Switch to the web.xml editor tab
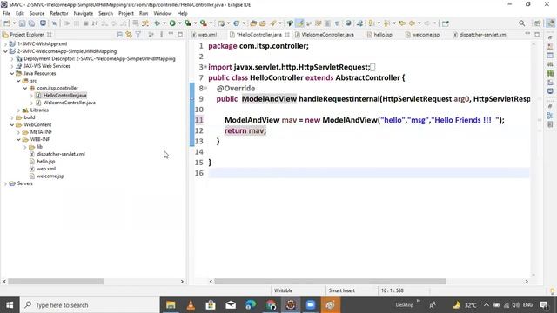The image size is (557, 313). pyautogui.click(x=204, y=35)
